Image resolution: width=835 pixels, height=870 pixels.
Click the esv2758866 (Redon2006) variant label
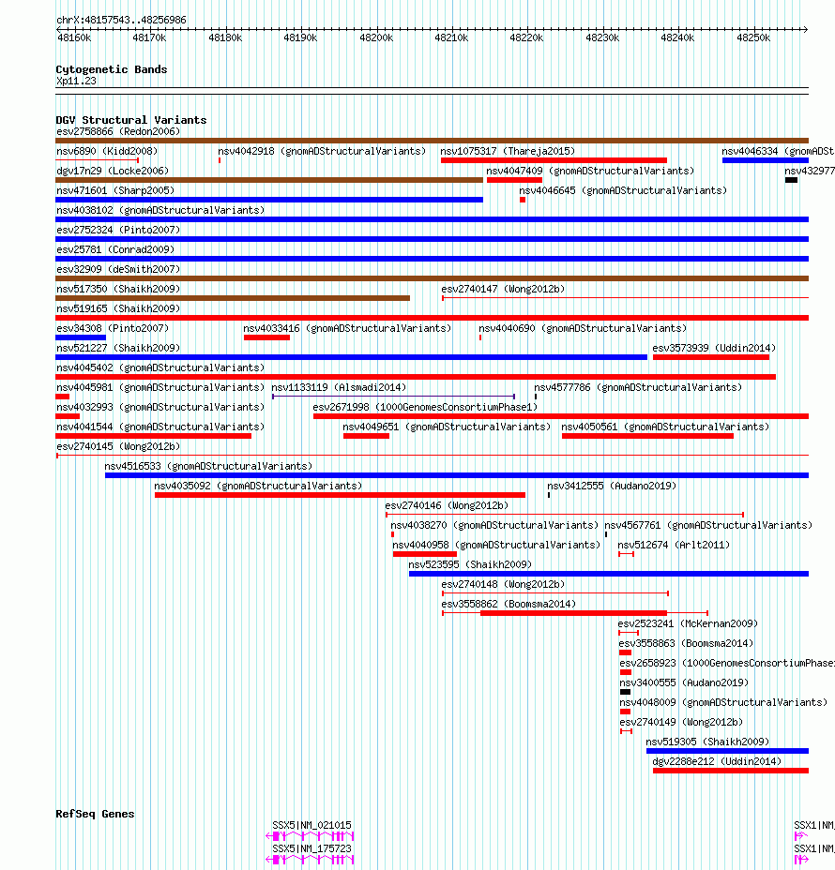(x=118, y=131)
